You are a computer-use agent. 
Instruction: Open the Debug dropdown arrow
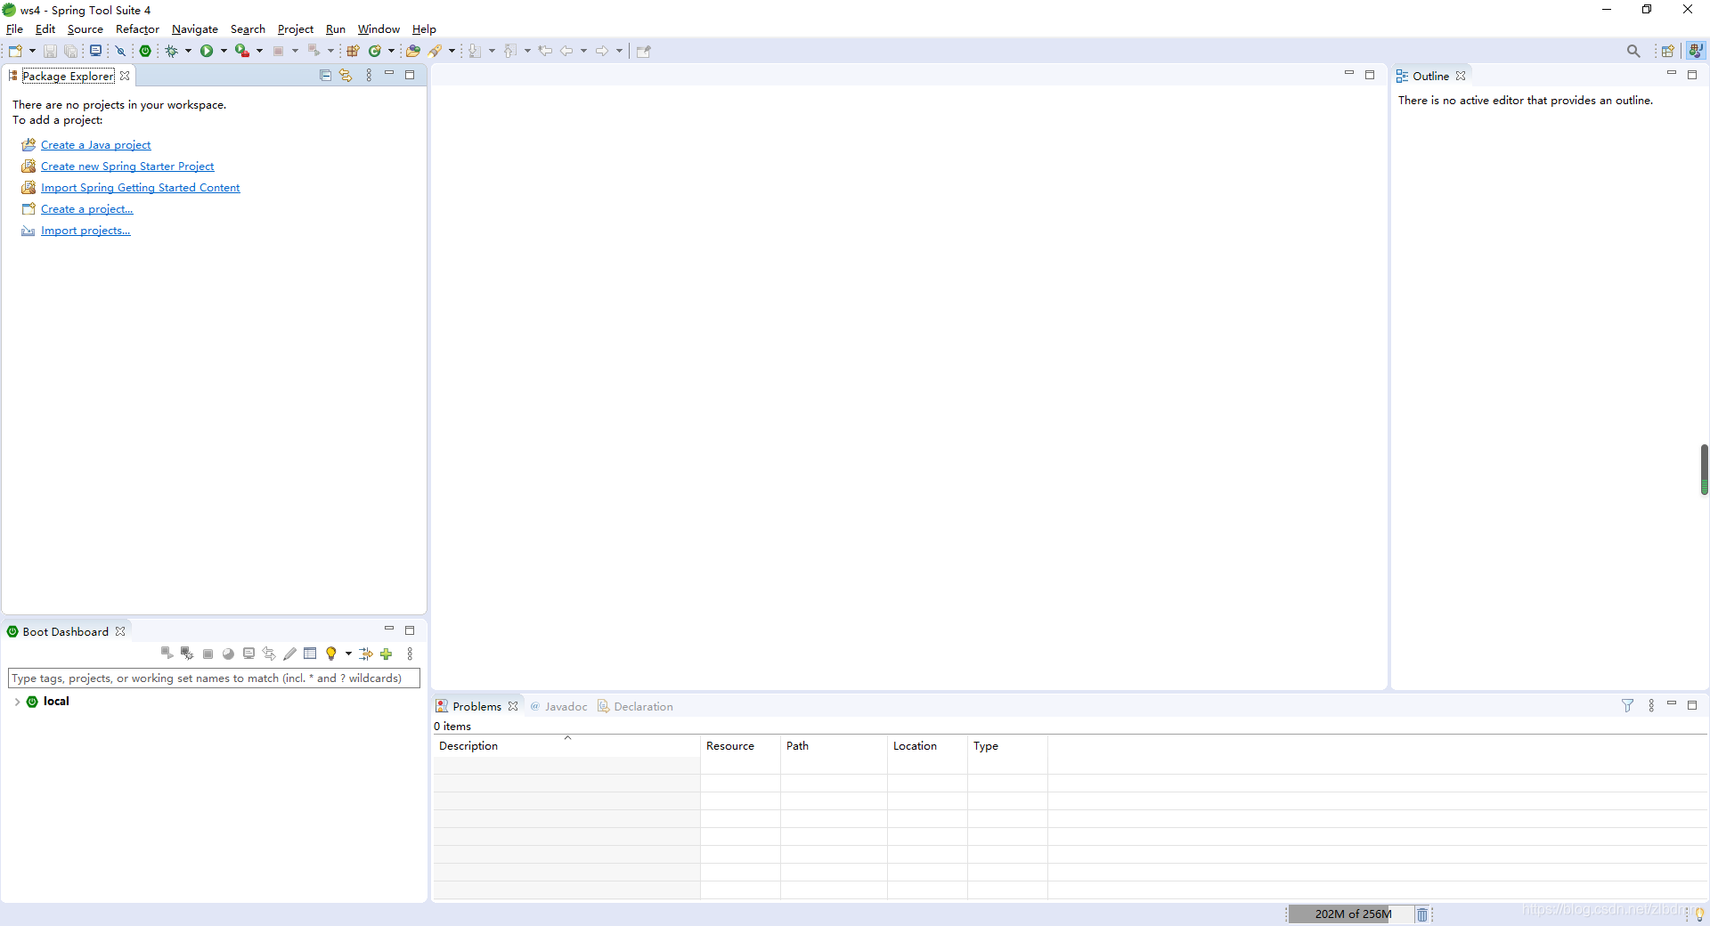(x=188, y=51)
